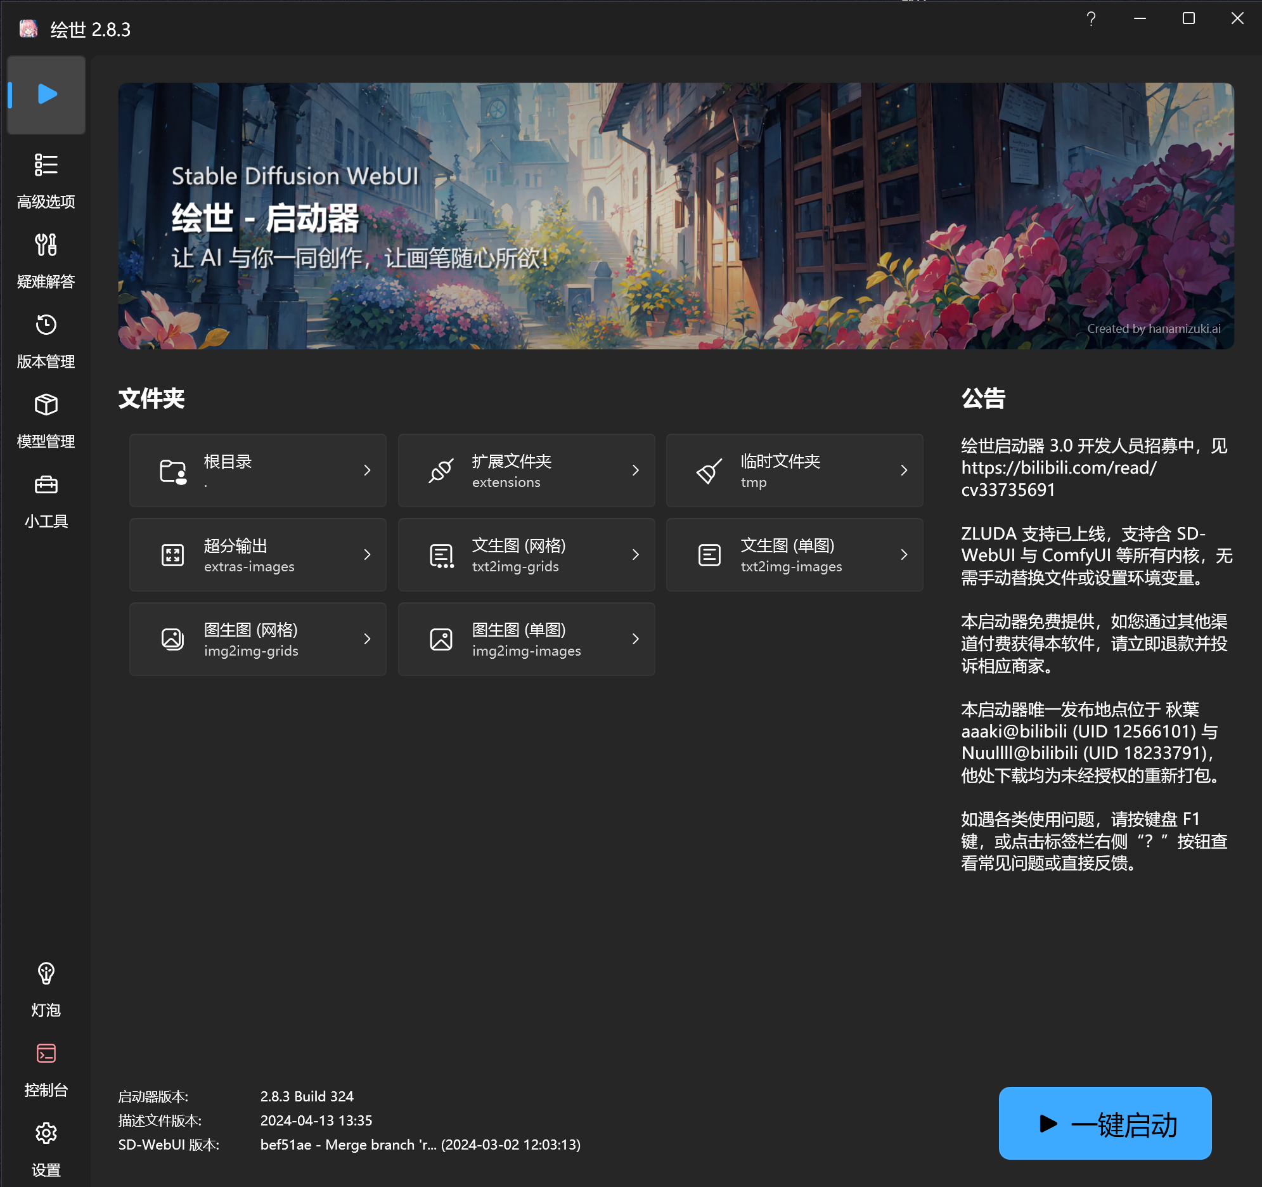Open 模型管理 cube icon

click(x=46, y=405)
